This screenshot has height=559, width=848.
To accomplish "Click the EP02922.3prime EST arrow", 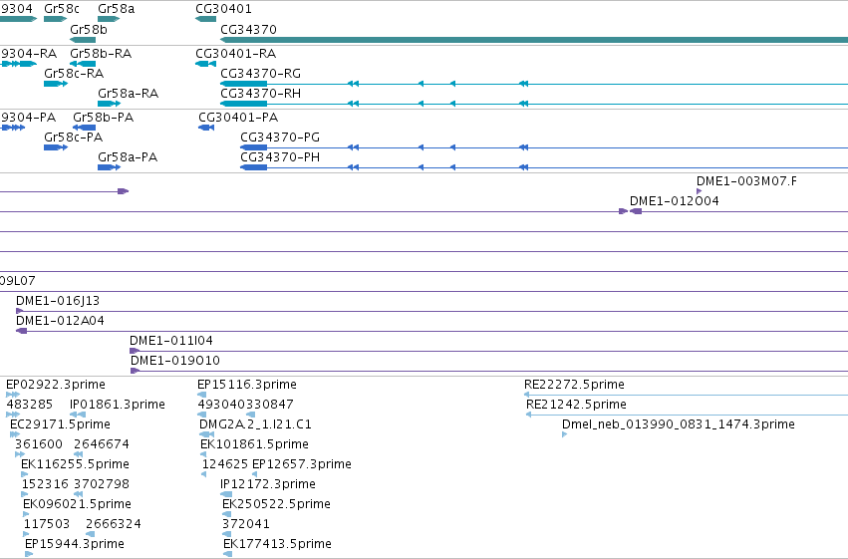I will [x=13, y=395].
